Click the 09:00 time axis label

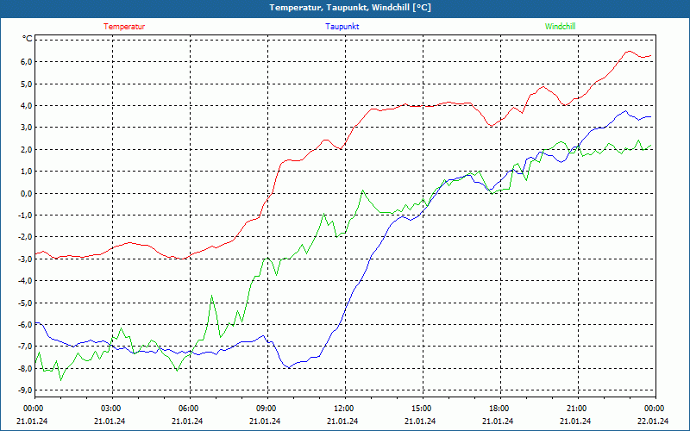click(x=266, y=409)
